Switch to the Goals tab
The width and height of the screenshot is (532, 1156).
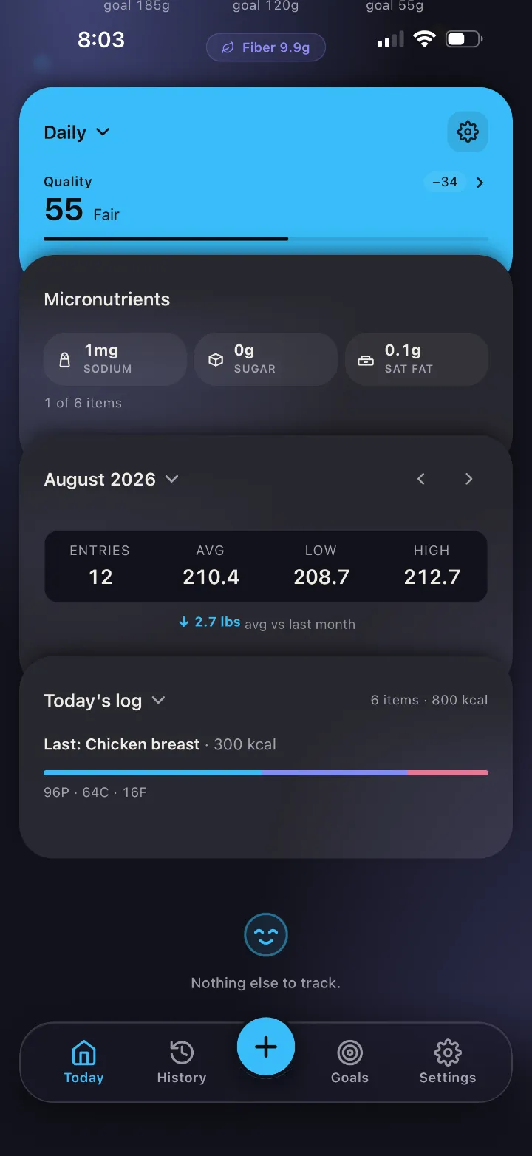click(x=349, y=1063)
